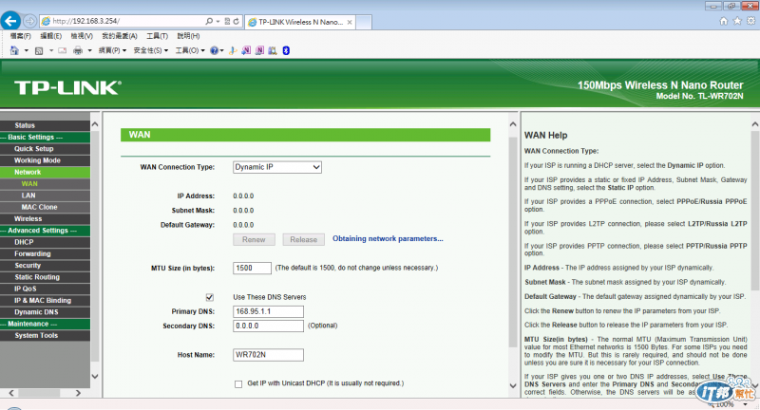Viewport: 760px width, 410px height.
Task: Expand the Home icon dropdown arrow
Action: click(27, 50)
